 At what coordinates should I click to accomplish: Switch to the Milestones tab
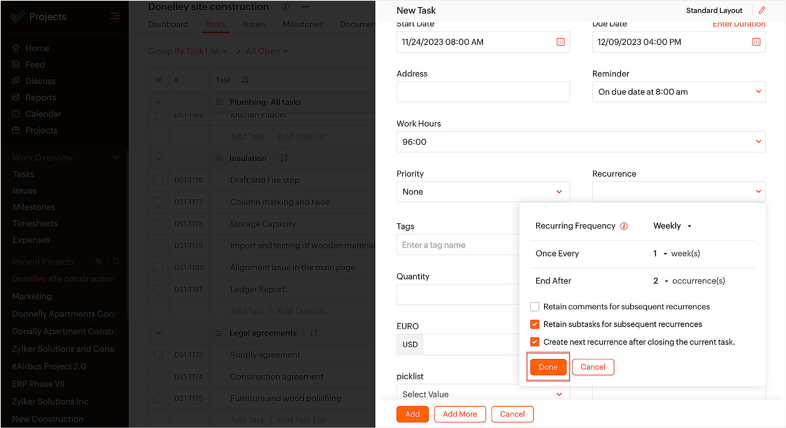click(302, 24)
